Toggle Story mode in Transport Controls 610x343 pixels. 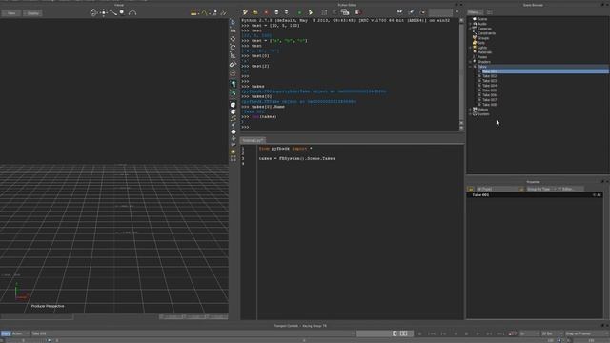[x=6, y=333]
